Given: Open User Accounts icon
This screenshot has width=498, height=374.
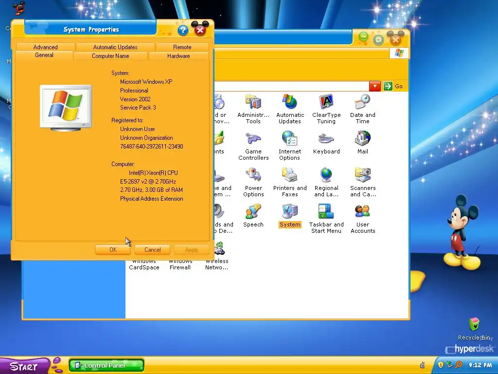Looking at the screenshot, I should tap(363, 219).
